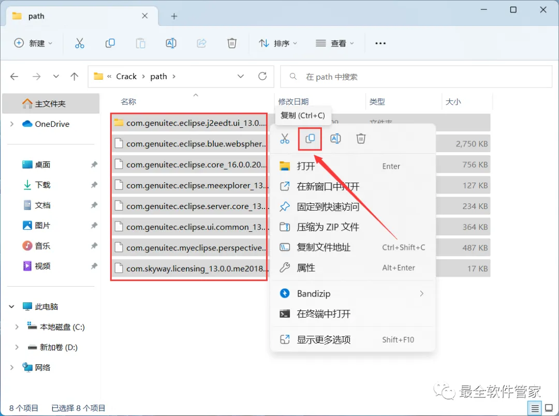This screenshot has width=559, height=416.
Task: Open the 新建 New dropdown
Action: point(33,43)
